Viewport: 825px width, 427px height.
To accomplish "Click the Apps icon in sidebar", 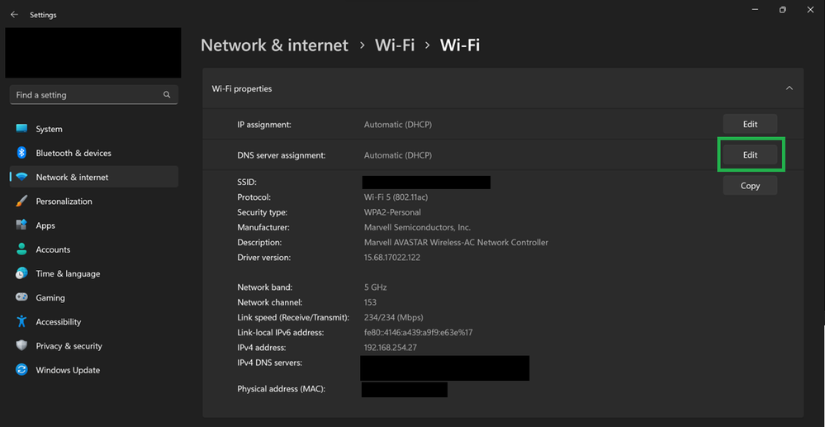I will click(x=21, y=225).
